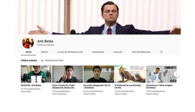Open title Feminancys Y White Knights
The image size is (195, 112).
[x=160, y=86]
